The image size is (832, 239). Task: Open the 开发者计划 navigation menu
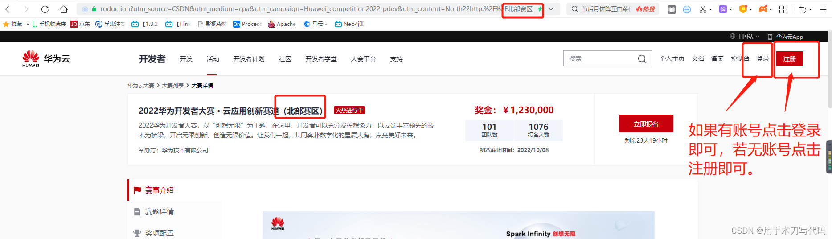pyautogui.click(x=249, y=59)
